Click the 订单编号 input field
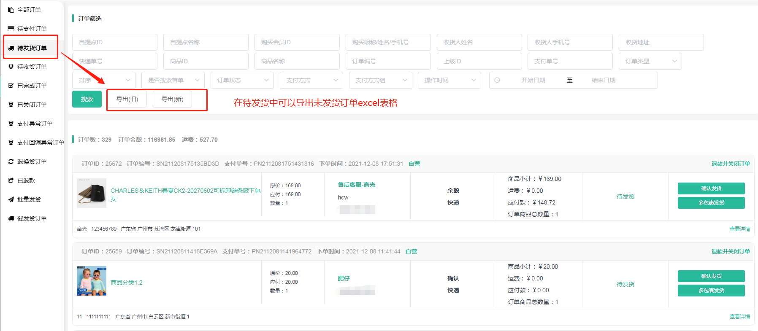This screenshot has height=331, width=758. (388, 61)
